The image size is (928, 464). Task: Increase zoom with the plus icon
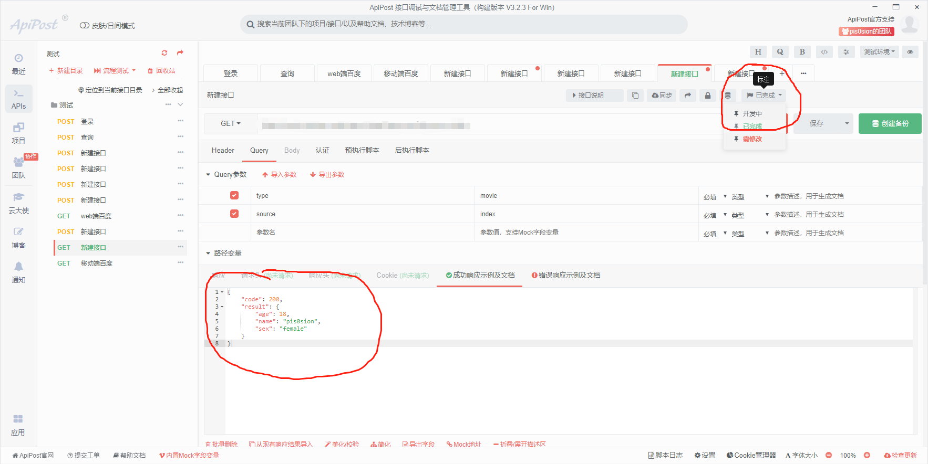(x=867, y=456)
